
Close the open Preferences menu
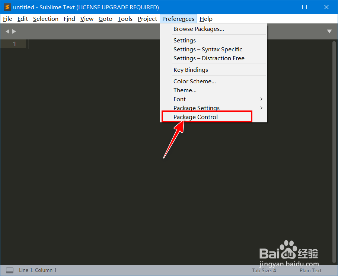pos(178,19)
